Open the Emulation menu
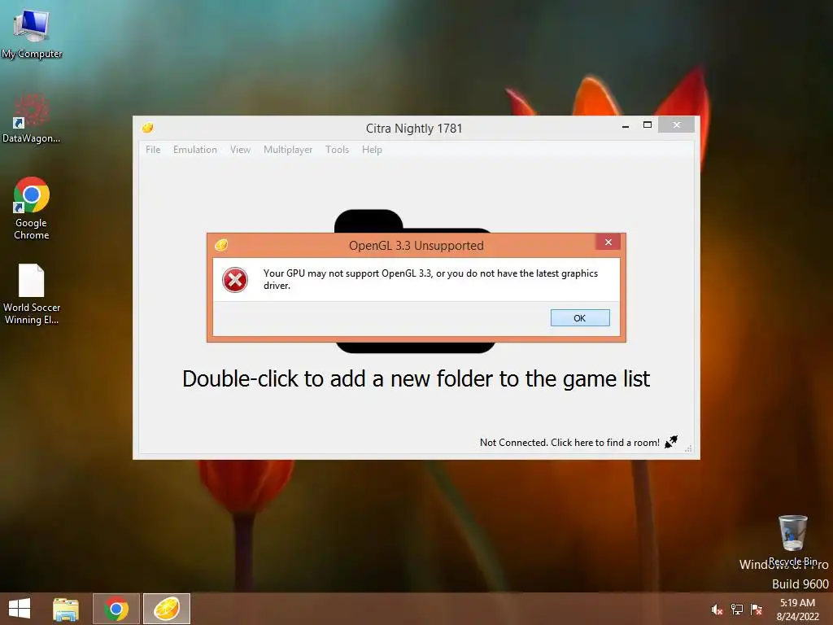 [195, 150]
